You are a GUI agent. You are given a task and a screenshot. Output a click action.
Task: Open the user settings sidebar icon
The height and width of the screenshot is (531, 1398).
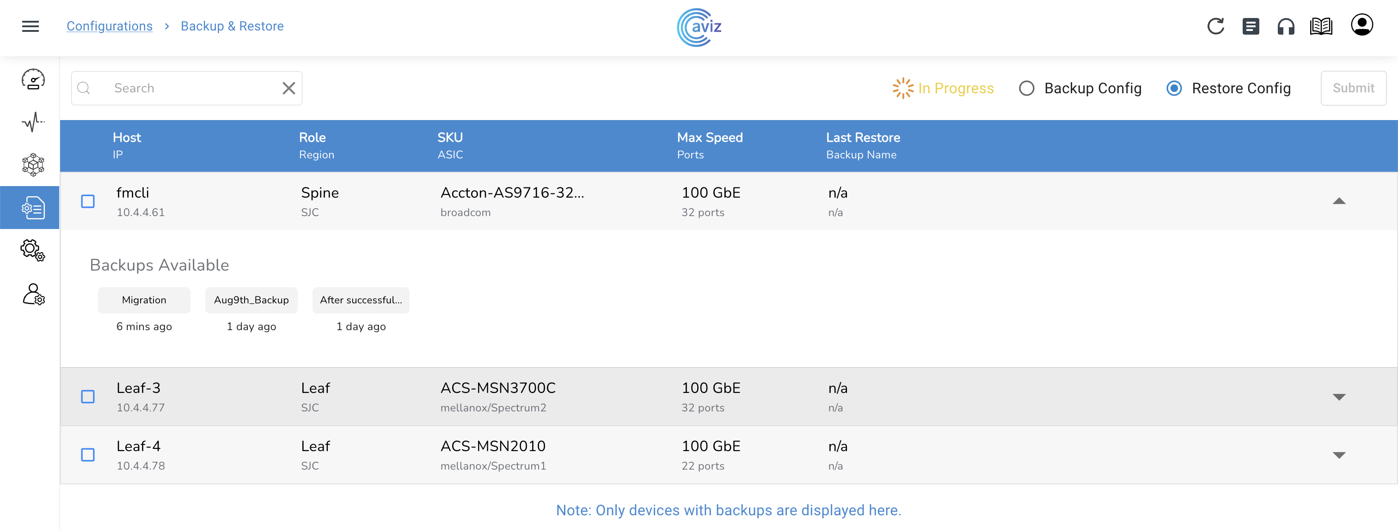[x=32, y=294]
